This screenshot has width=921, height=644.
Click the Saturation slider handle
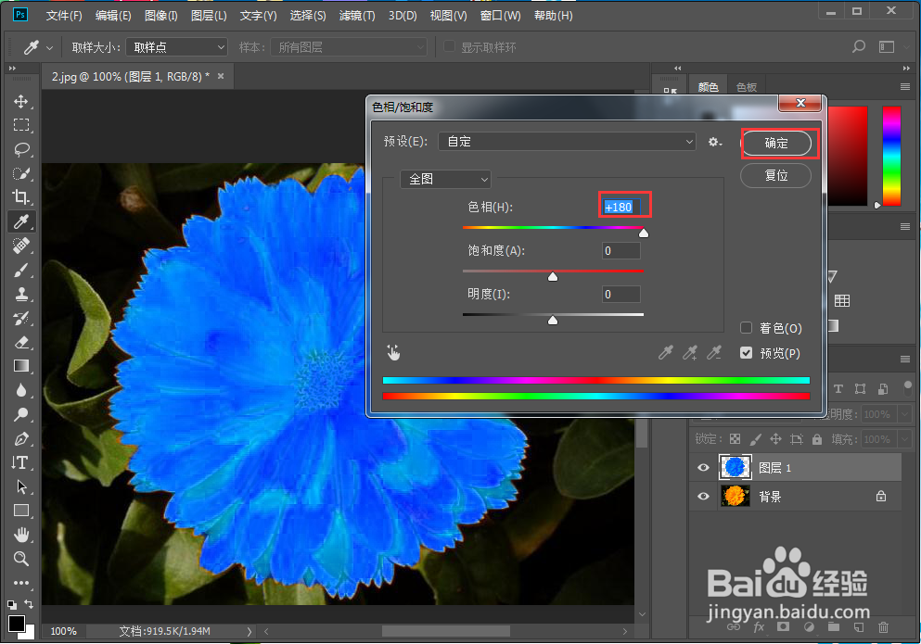pyautogui.click(x=553, y=276)
